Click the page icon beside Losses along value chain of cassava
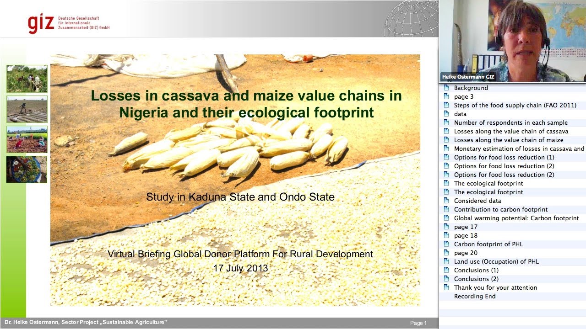The image size is (586, 329). 446,131
